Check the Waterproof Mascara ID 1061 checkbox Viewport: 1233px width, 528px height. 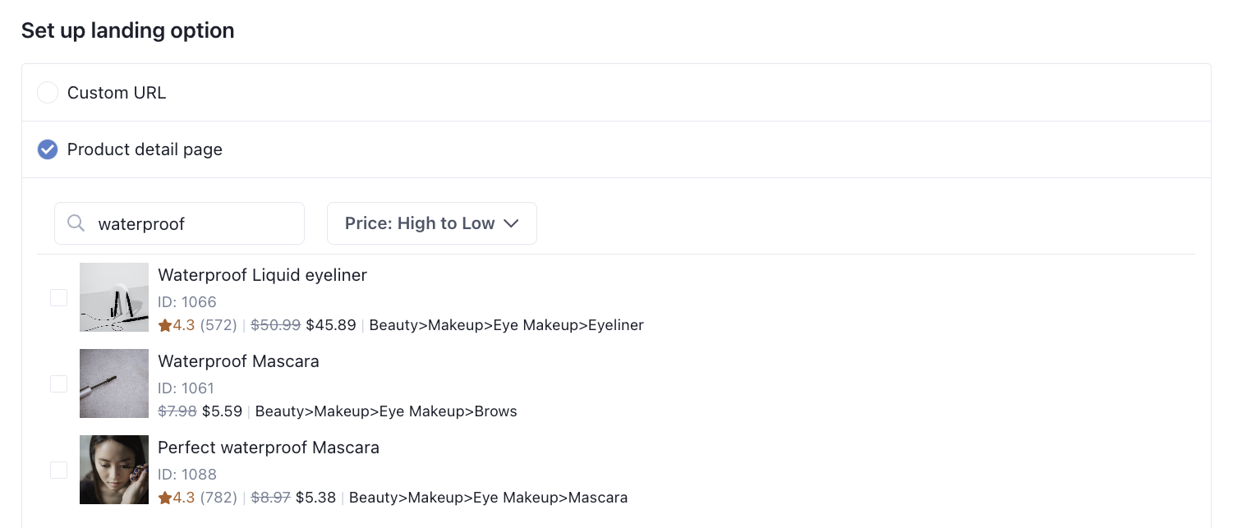(58, 383)
